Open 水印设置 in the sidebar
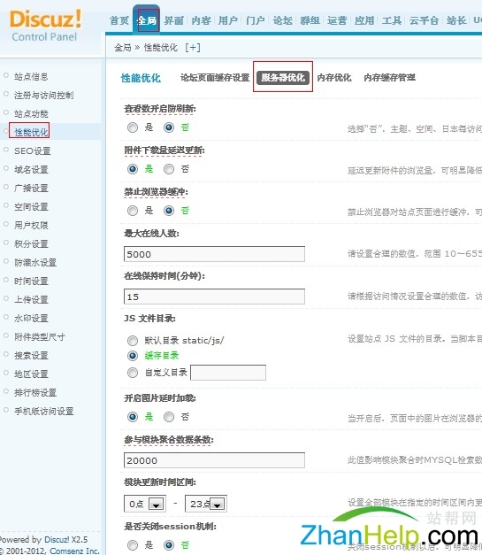482x555 pixels. tap(31, 318)
